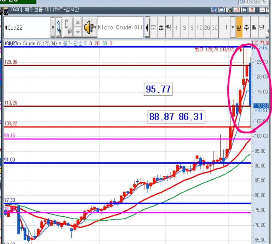Click the 110.26 horizontal line label
Screen dimensions: 272x244
click(11, 103)
